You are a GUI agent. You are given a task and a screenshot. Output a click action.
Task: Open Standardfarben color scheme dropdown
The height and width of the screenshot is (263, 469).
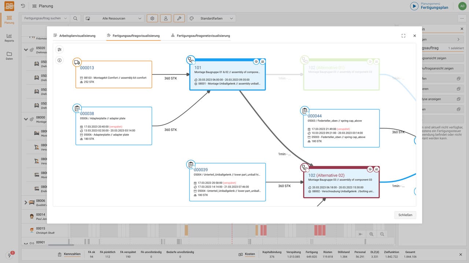click(x=211, y=18)
